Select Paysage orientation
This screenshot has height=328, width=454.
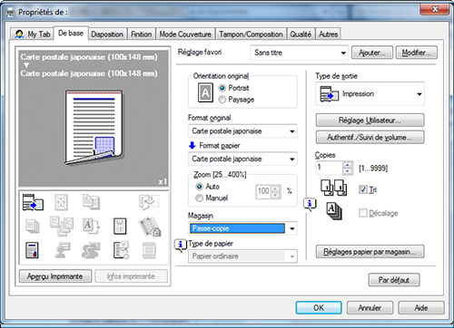(x=222, y=100)
